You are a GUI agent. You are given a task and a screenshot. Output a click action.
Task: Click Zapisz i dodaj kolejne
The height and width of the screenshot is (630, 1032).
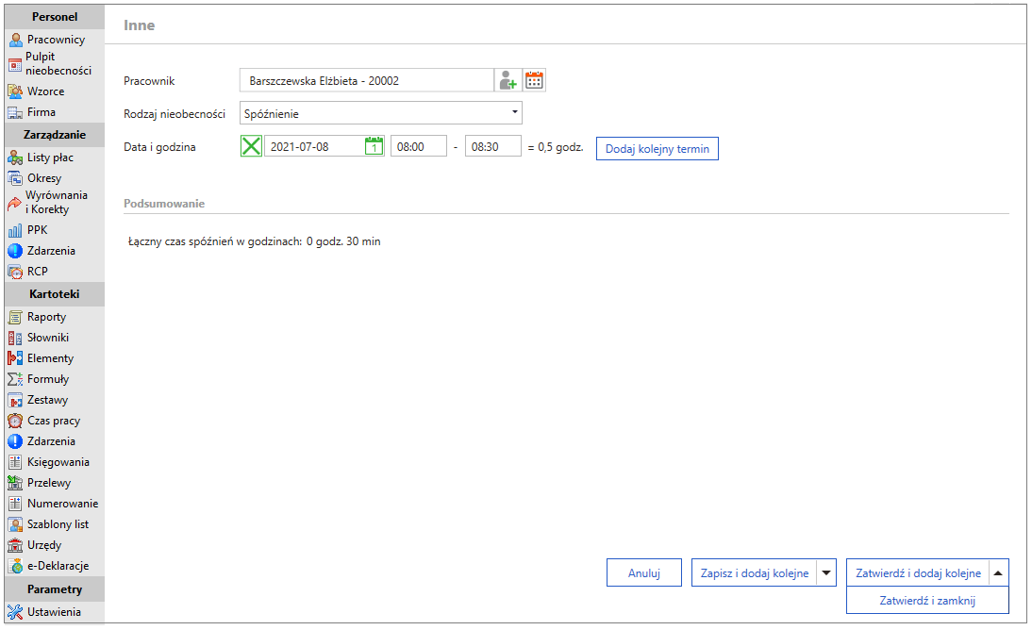click(755, 573)
